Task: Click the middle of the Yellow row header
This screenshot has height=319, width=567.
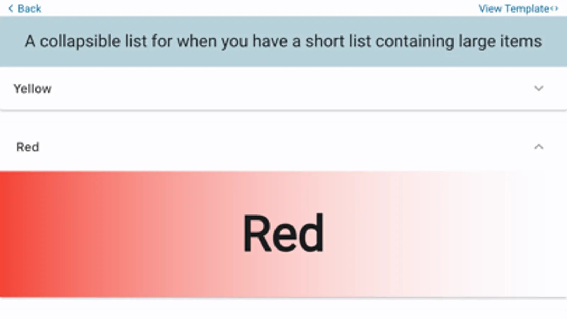Action: [283, 89]
